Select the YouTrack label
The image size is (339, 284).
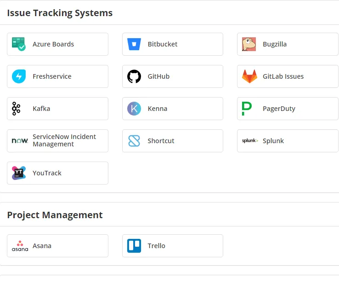(x=47, y=173)
